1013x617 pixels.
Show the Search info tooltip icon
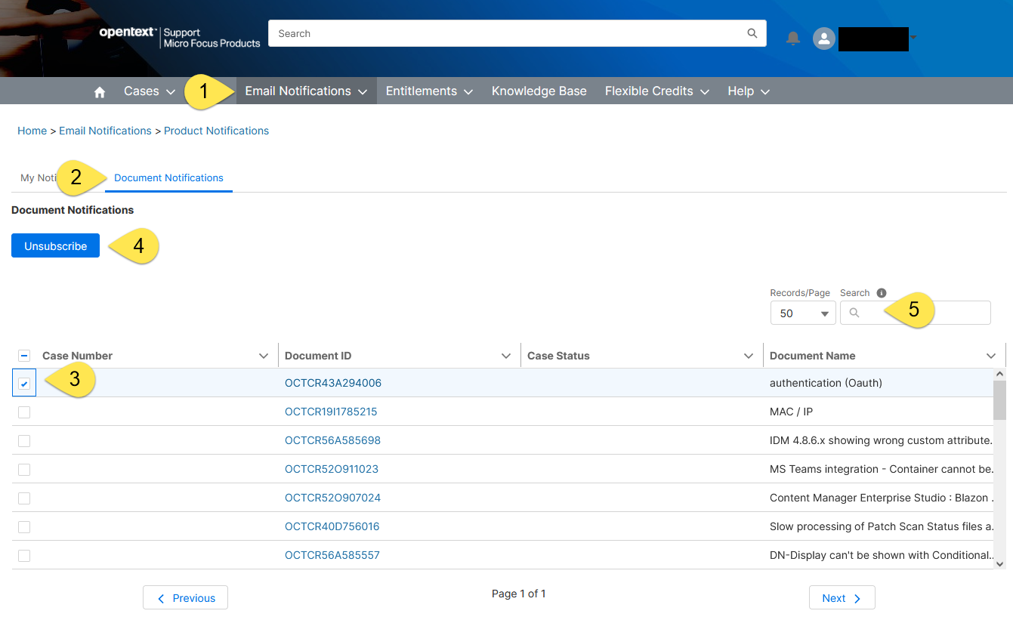pos(882,293)
